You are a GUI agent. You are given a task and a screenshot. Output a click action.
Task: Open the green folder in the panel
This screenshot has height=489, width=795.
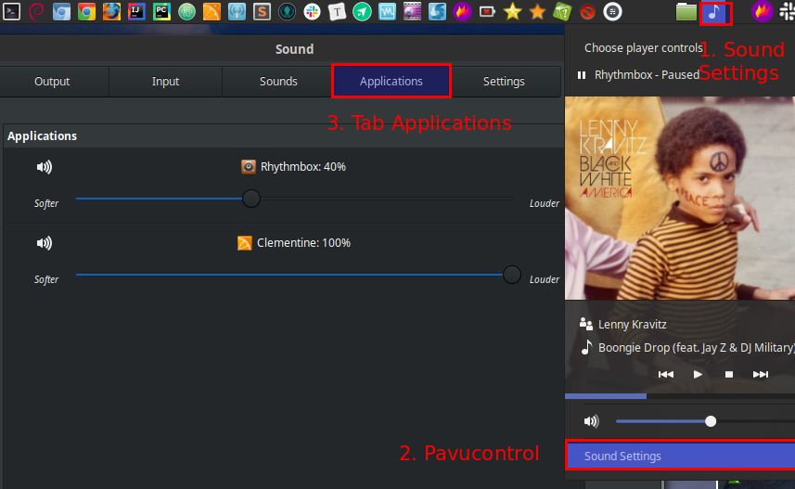tap(686, 12)
